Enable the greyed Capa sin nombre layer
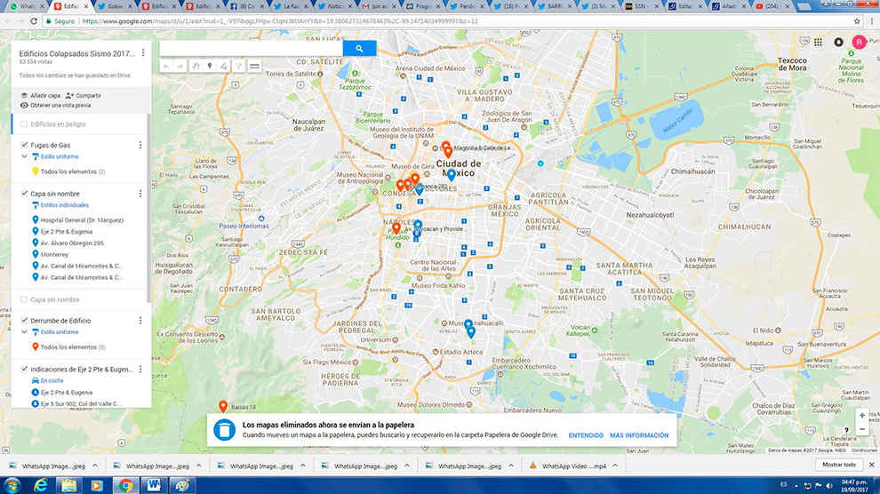The image size is (880, 494). tap(24, 299)
